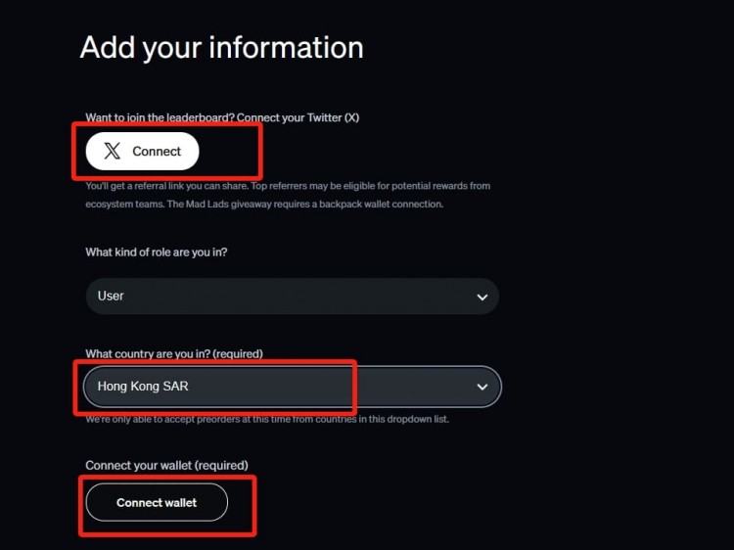Click the referral link helper text line
The width and height of the screenshot is (734, 550).
[288, 186]
